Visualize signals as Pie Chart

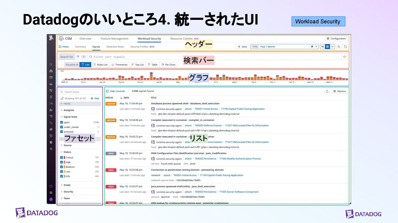(x=168, y=65)
